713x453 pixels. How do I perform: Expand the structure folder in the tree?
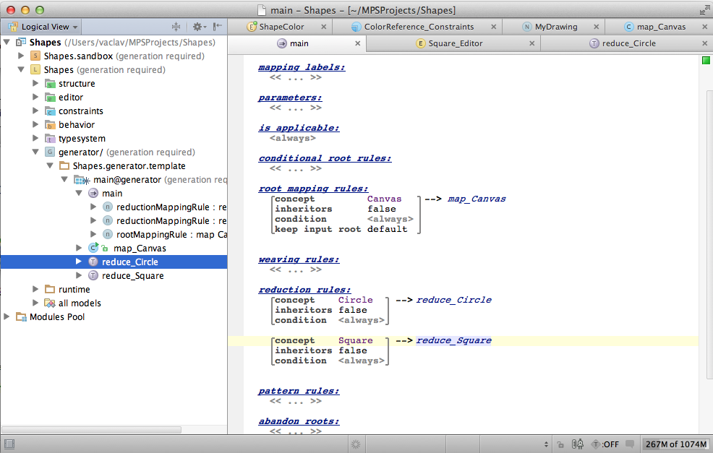35,84
